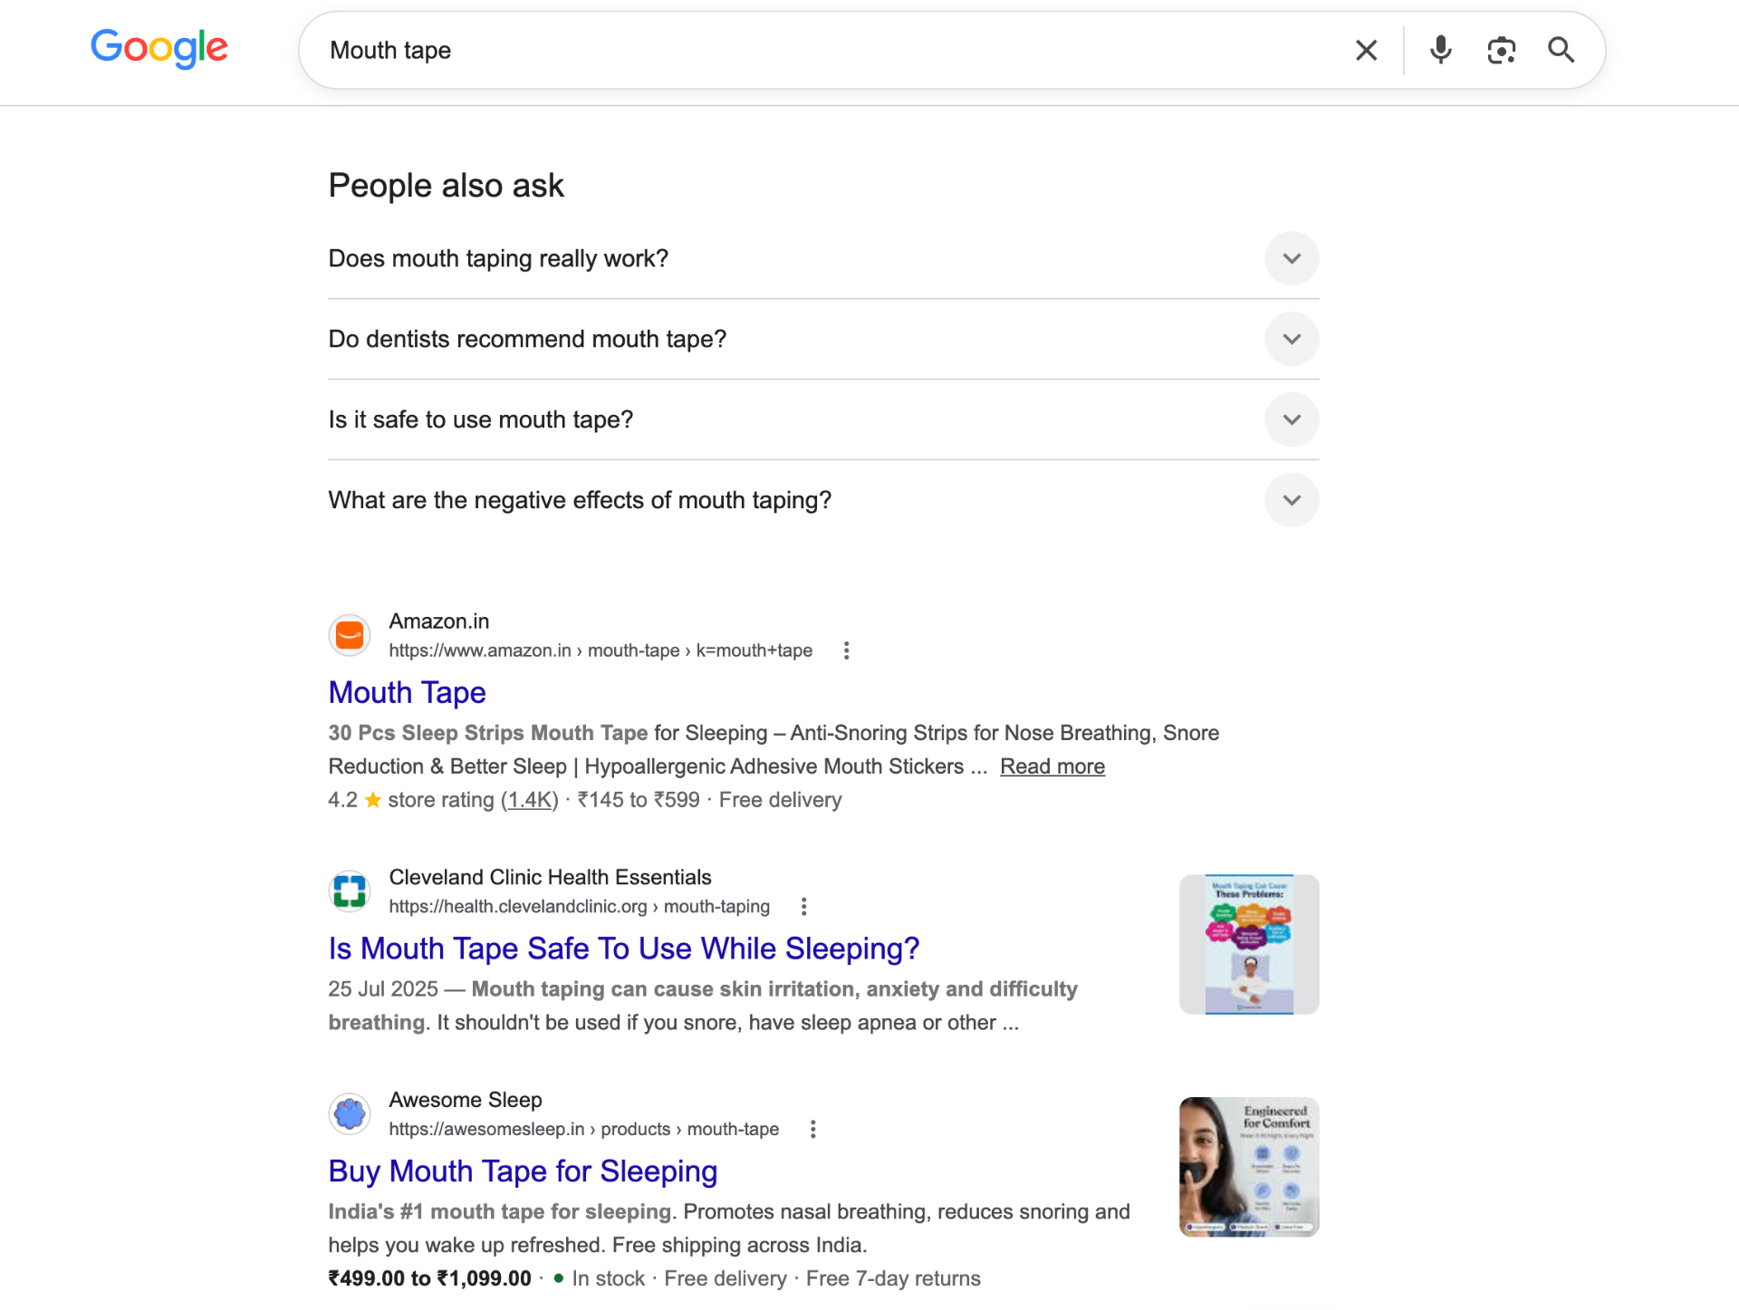The width and height of the screenshot is (1739, 1310).
Task: Click the ₹145 to ₹599 price text
Action: coord(639,800)
